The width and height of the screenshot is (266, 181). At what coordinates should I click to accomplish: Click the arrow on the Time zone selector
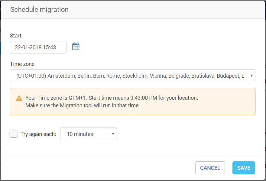251,76
